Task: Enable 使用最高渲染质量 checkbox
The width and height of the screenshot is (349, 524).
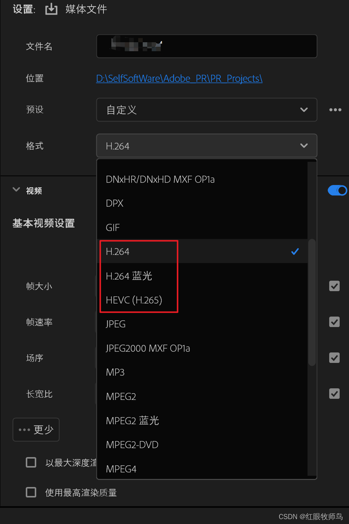Action: pos(31,492)
